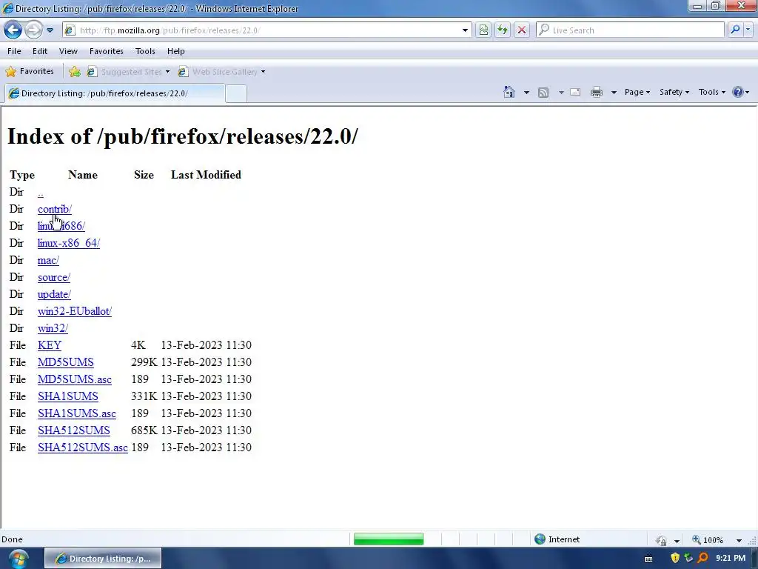Open a new blank tab
The image size is (758, 569).
tap(236, 93)
